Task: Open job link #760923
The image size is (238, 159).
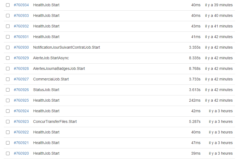Action: click(21, 121)
